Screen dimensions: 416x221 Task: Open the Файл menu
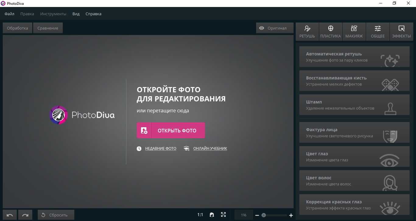click(x=9, y=14)
